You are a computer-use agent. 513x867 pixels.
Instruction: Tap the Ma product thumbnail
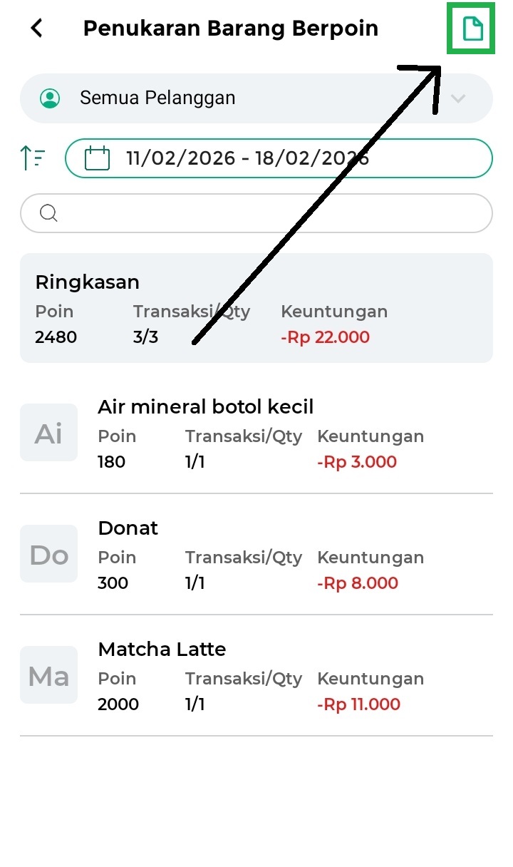[48, 675]
